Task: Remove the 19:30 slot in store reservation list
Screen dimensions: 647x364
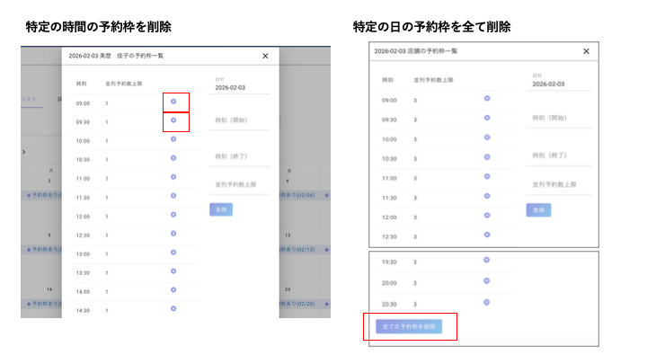Action: click(x=487, y=261)
